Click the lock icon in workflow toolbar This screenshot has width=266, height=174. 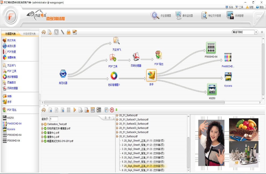pyautogui.click(x=69, y=32)
